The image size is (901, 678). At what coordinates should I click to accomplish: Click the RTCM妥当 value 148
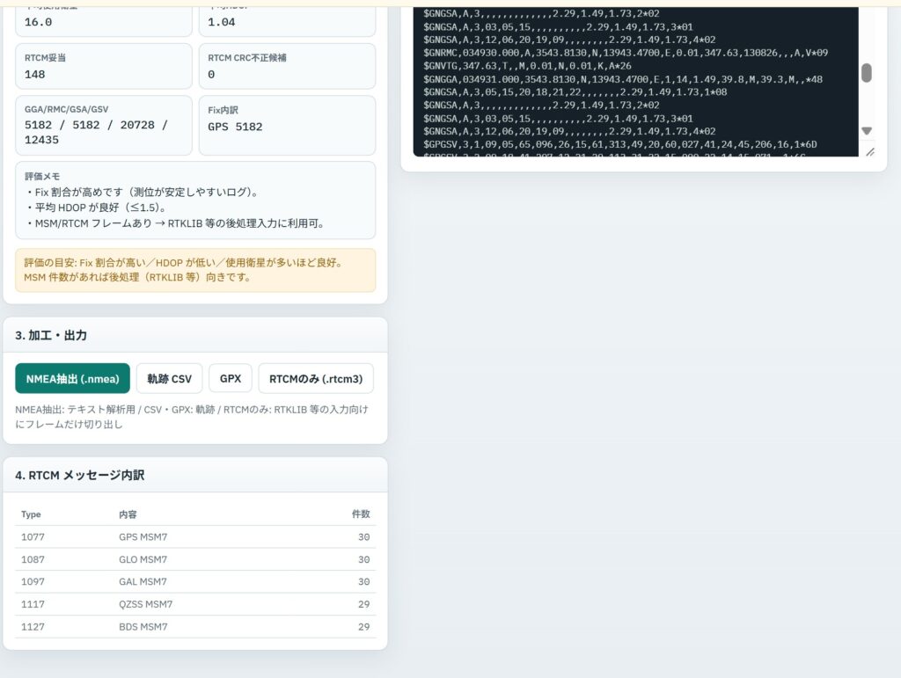(34, 74)
